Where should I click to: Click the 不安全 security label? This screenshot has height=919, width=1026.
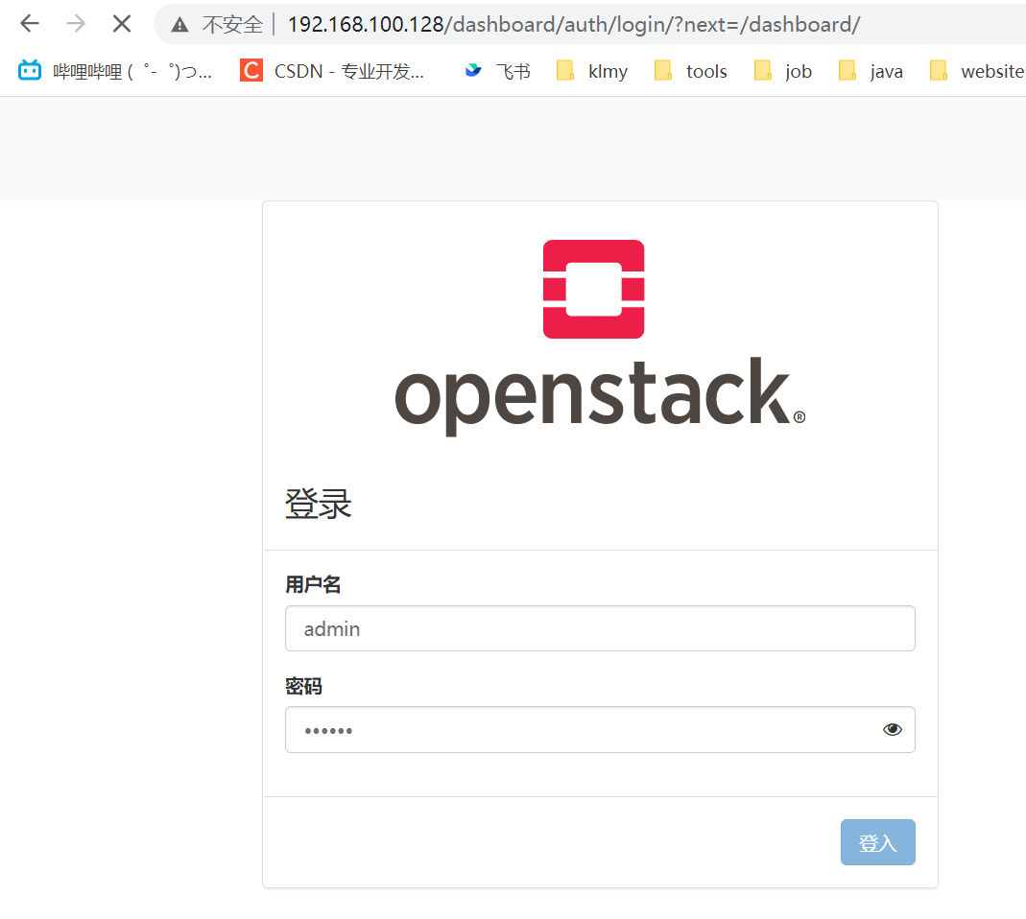(x=232, y=25)
